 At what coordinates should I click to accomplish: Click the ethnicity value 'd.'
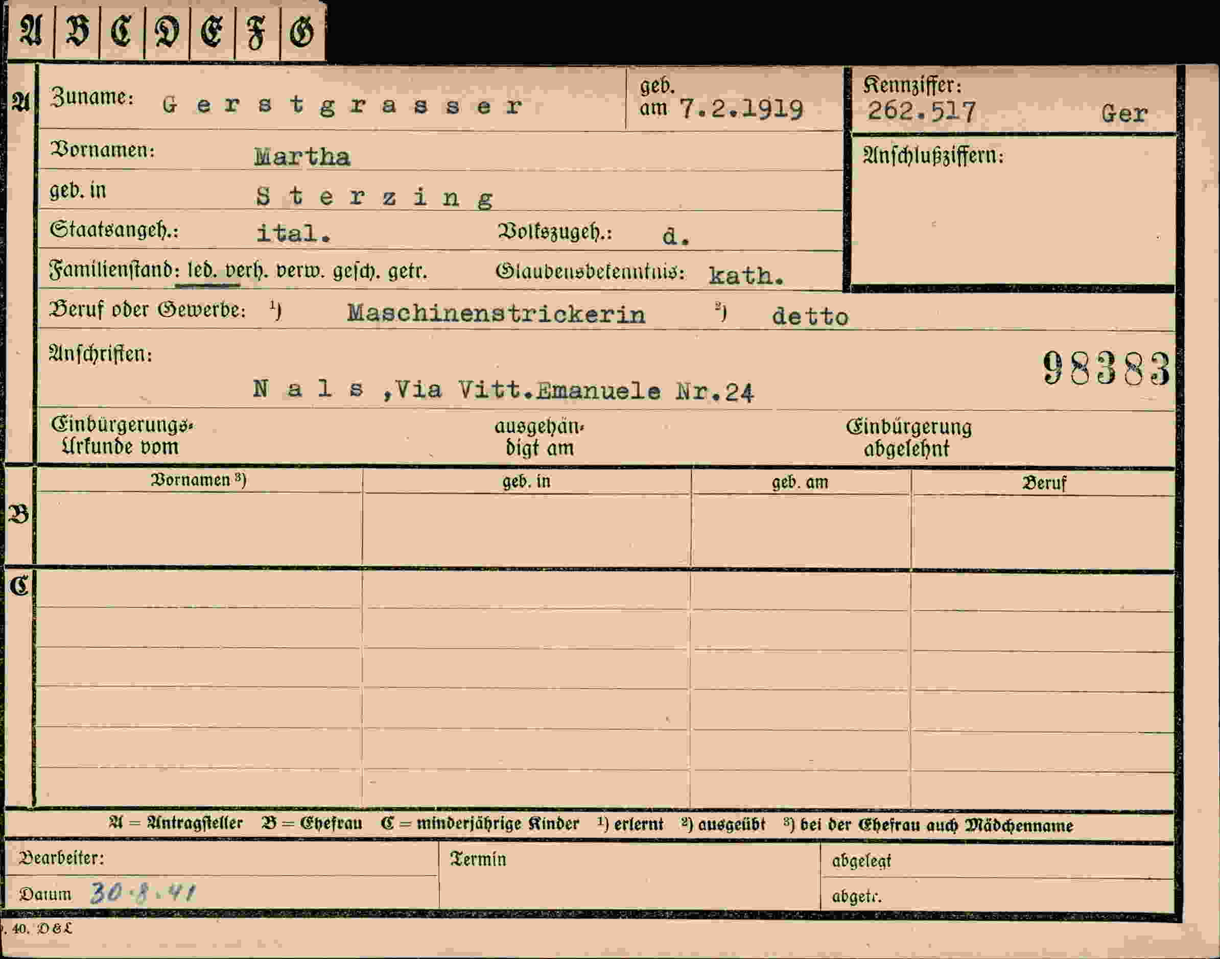click(676, 236)
